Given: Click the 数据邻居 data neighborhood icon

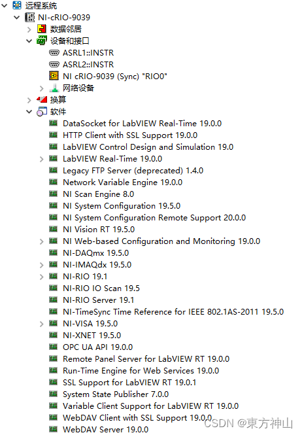Looking at the screenshot, I should point(42,29).
